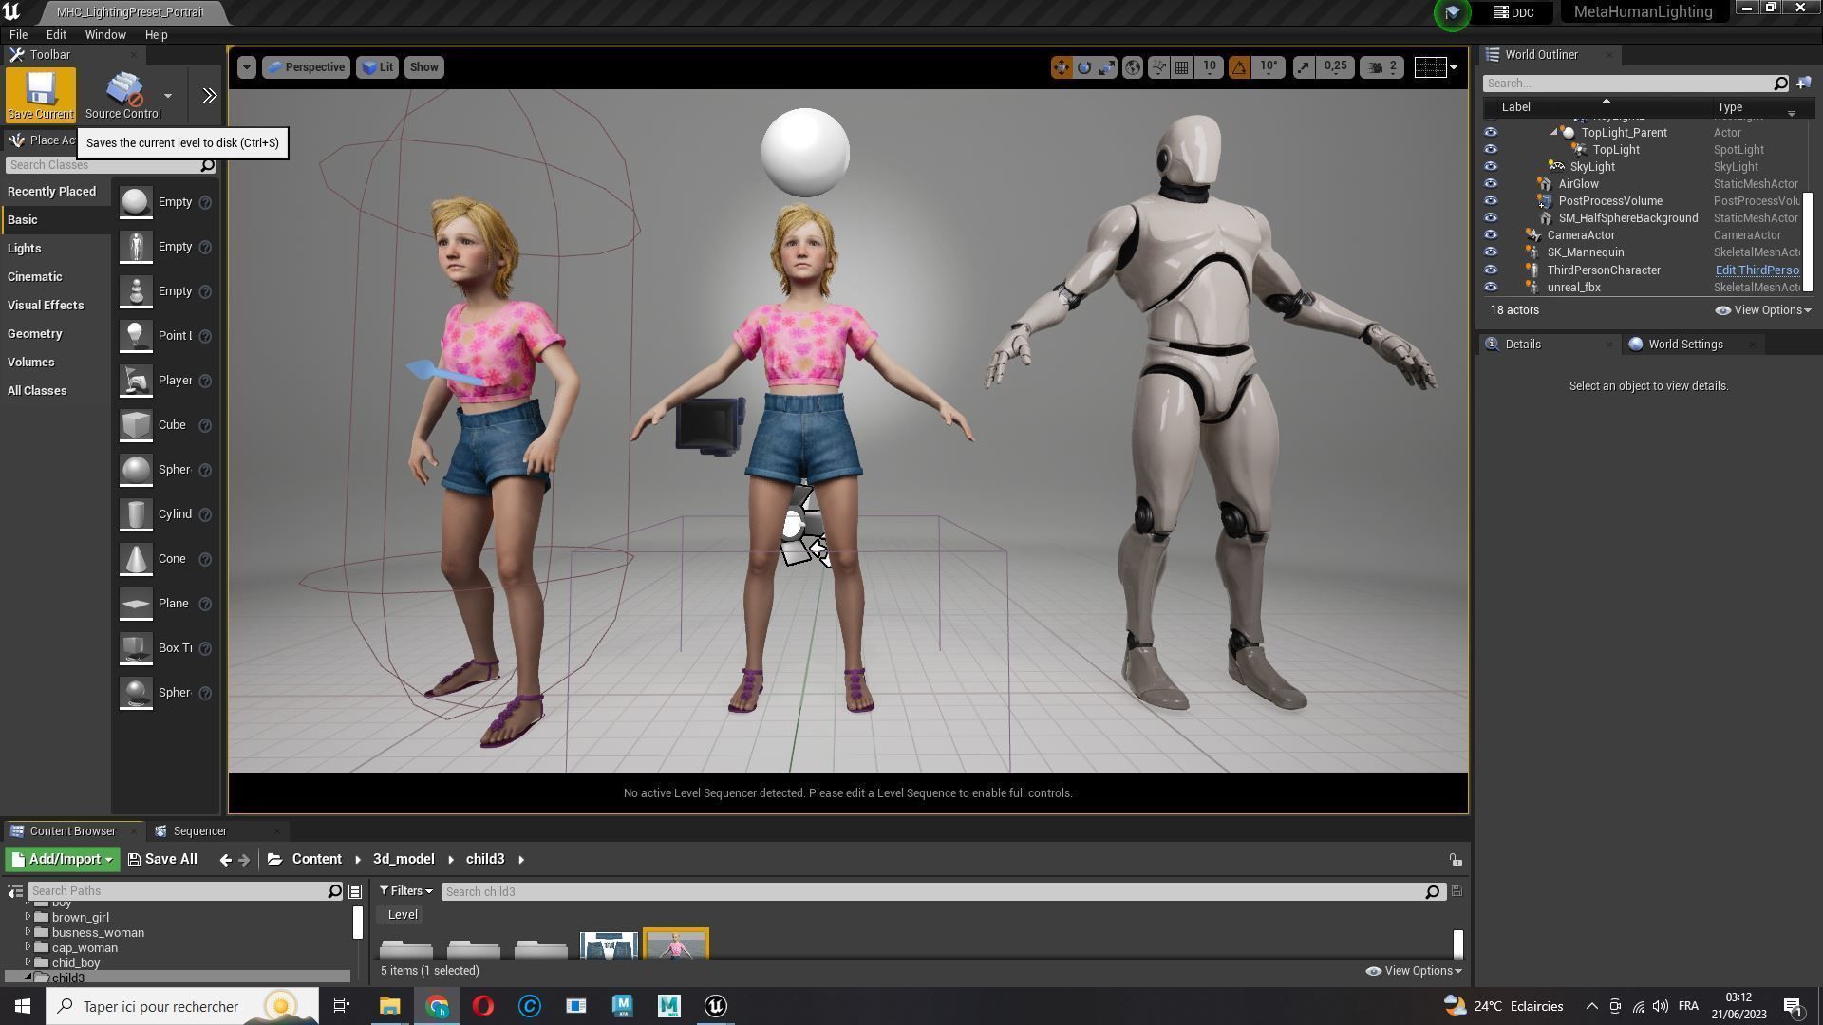Open Unreal Engine taskbar icon
The width and height of the screenshot is (1823, 1025).
pos(716,1006)
